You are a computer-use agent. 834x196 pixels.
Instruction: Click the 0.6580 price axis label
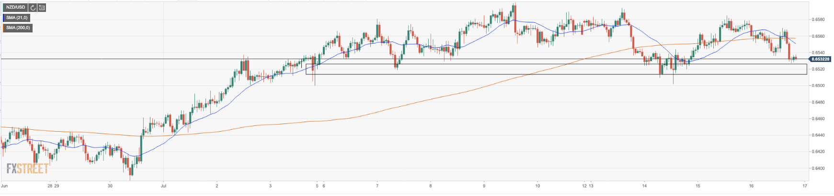(818, 20)
